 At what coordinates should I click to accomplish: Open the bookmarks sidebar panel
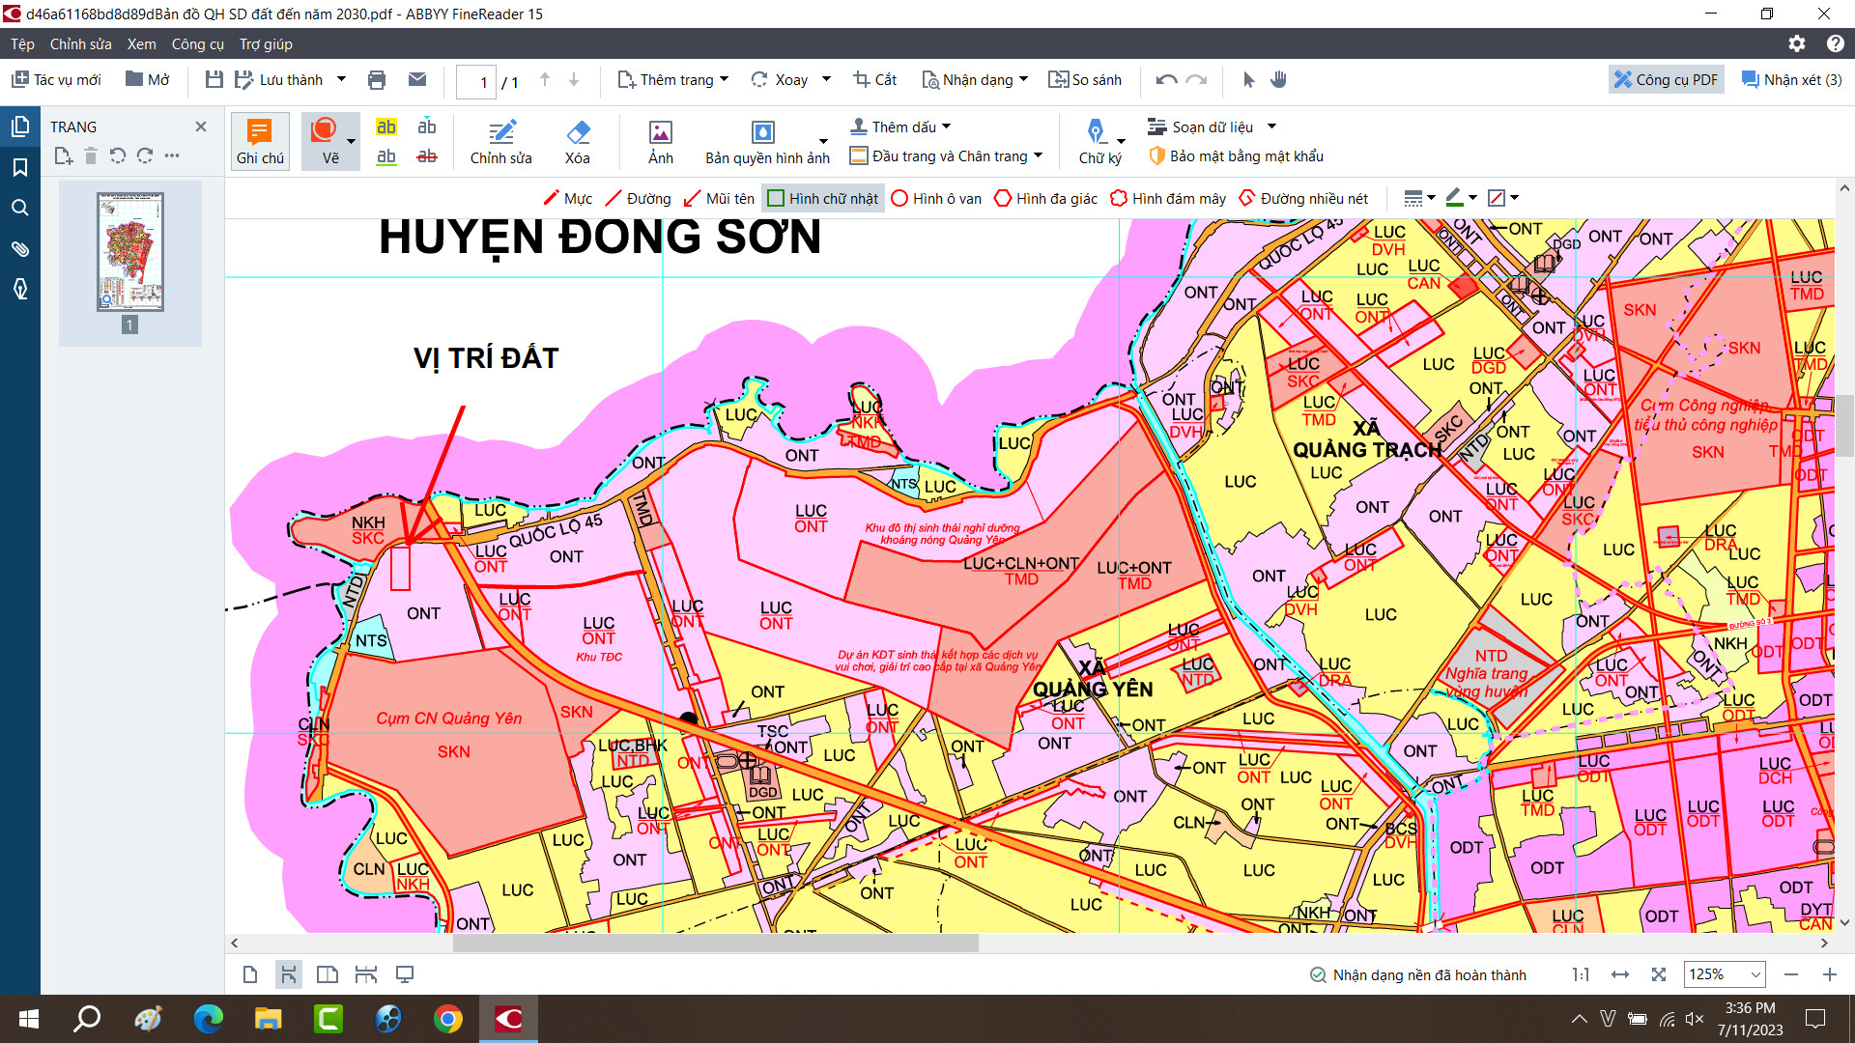[x=19, y=168]
